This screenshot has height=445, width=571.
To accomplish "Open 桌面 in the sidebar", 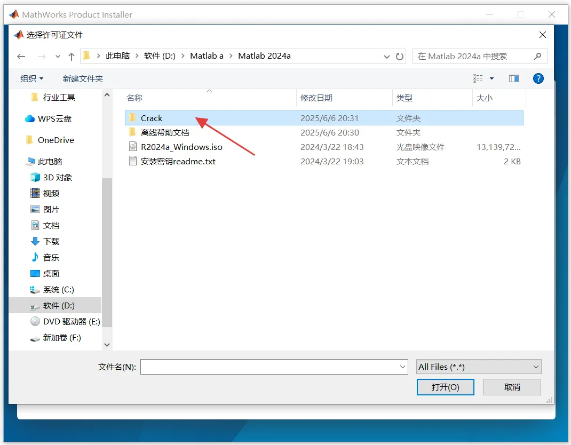I will click(x=45, y=274).
